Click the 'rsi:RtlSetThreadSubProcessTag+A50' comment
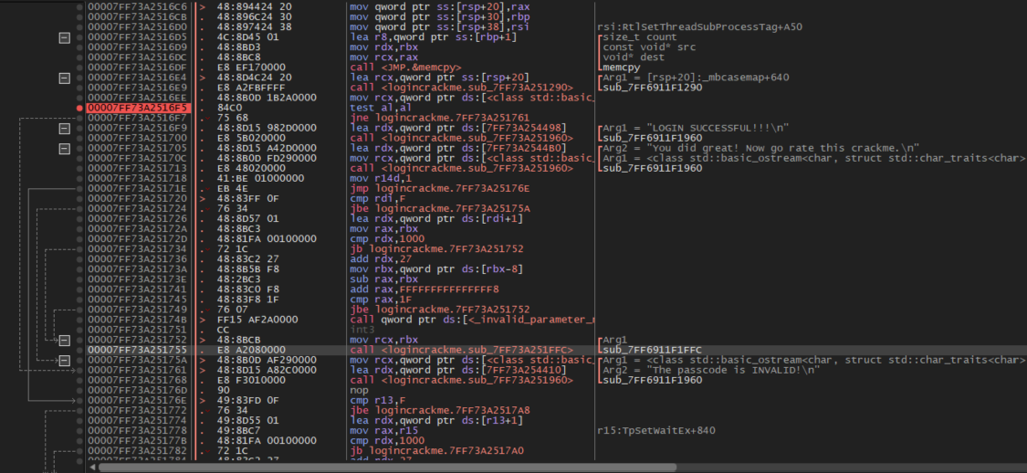Image resolution: width=1027 pixels, height=473 pixels. (700, 26)
